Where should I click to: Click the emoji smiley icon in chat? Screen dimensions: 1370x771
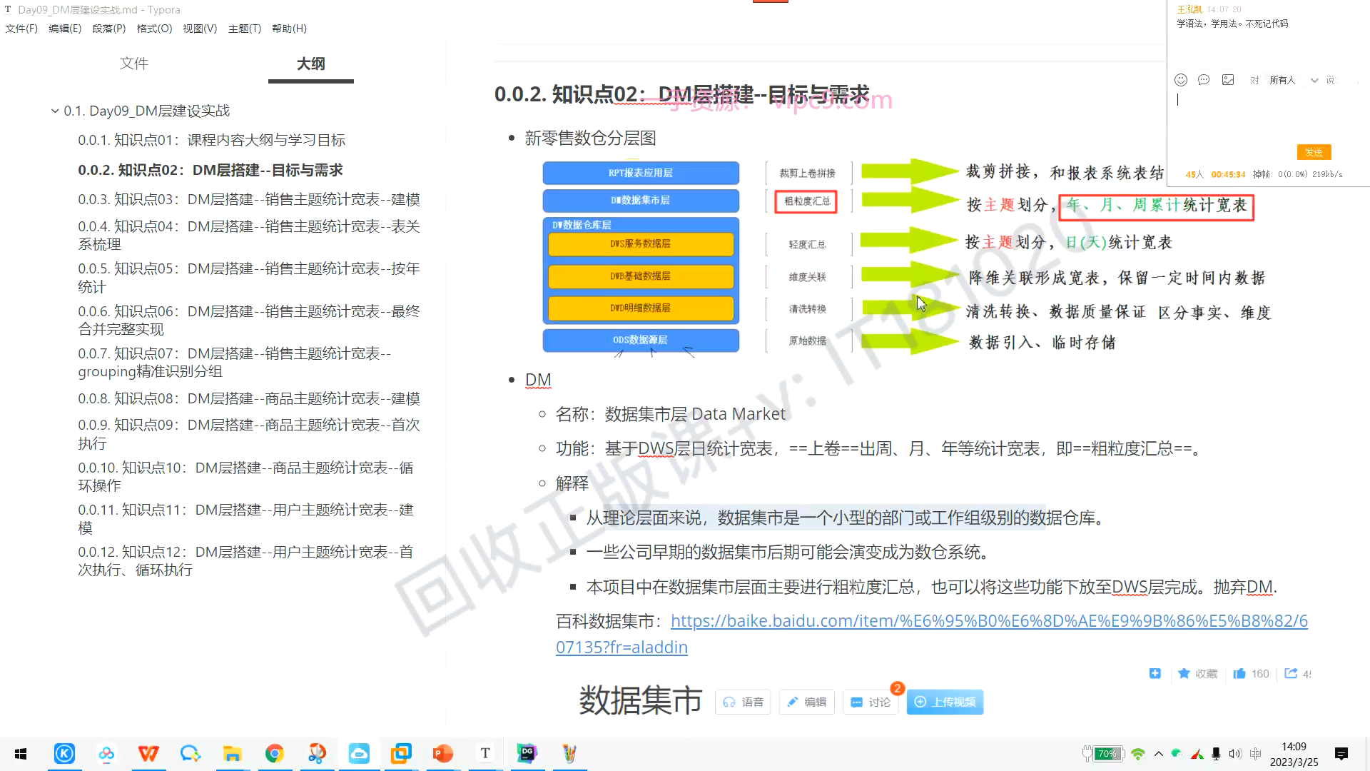click(x=1181, y=80)
